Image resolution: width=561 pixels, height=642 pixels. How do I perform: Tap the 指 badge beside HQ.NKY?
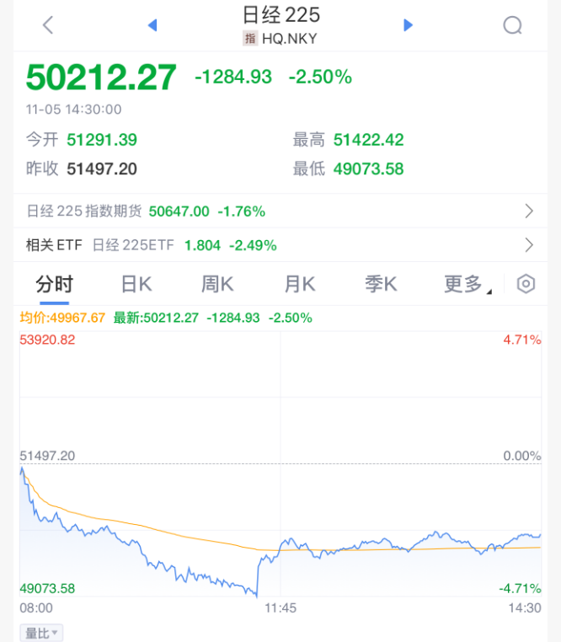coord(250,38)
